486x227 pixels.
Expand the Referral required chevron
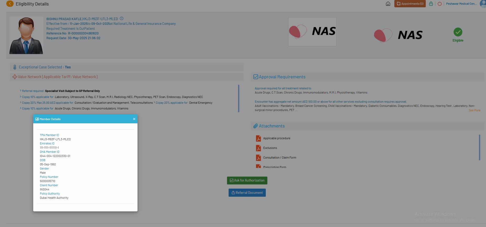point(21,91)
